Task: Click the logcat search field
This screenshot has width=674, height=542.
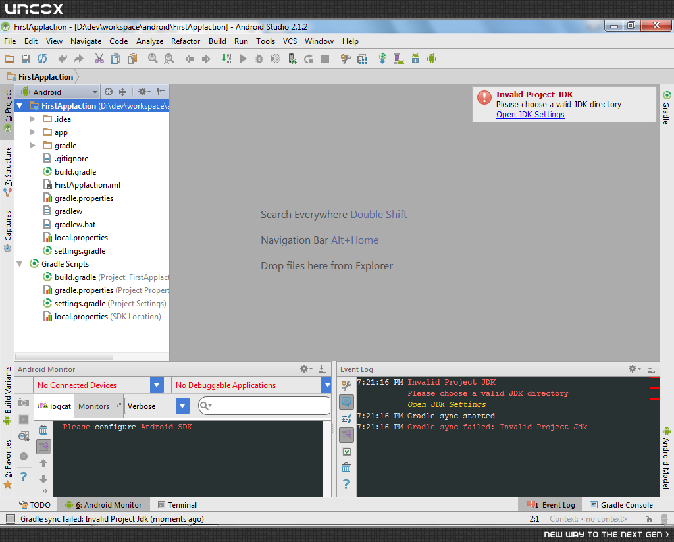Action: click(x=265, y=406)
